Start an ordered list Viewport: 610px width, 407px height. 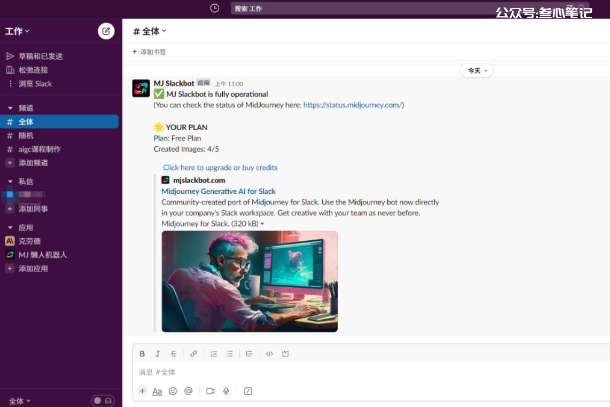(x=214, y=353)
